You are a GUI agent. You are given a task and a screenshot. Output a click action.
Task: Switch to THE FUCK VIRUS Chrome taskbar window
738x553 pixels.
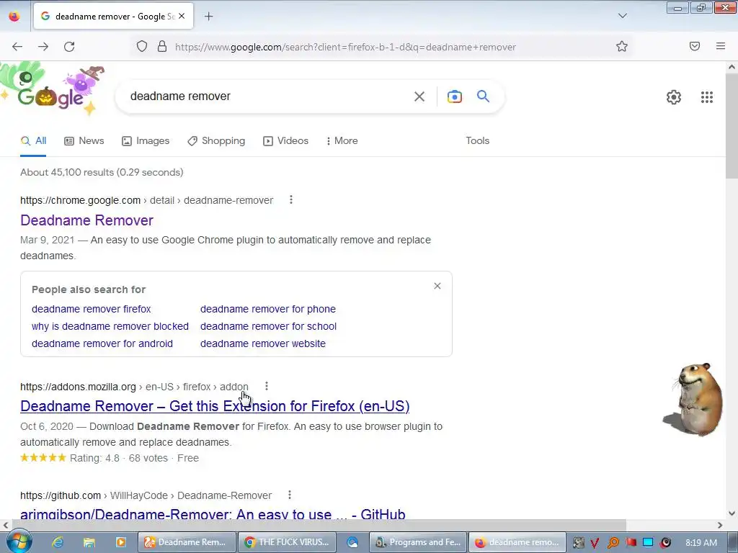pos(288,542)
